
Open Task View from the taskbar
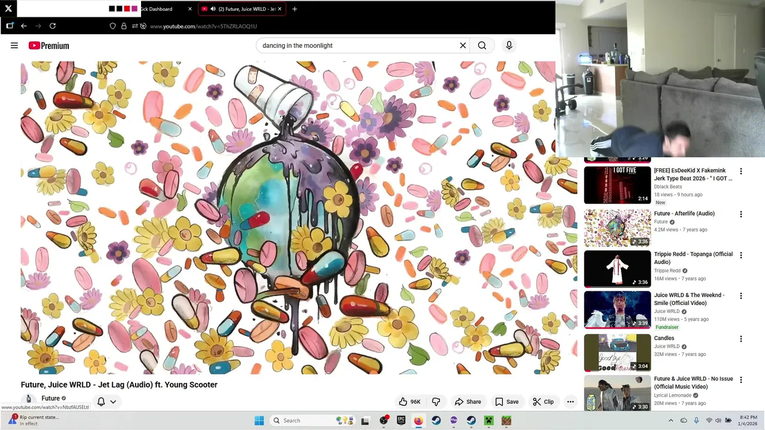tap(365, 420)
